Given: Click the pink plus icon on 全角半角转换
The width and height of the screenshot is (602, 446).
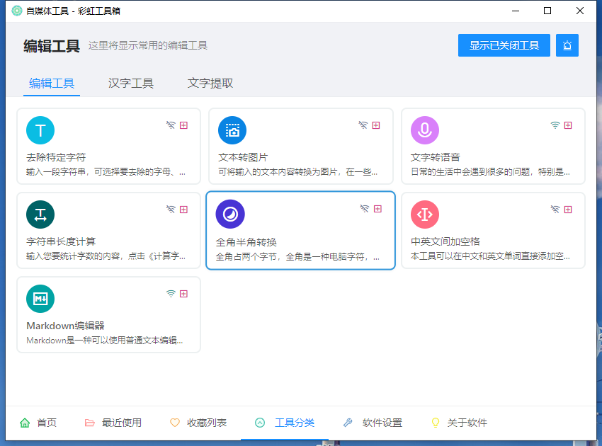Looking at the screenshot, I should 377,209.
